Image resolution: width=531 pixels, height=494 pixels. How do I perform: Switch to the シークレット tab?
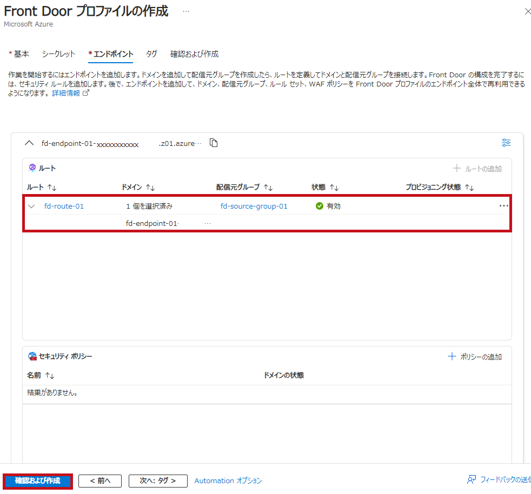coord(58,54)
